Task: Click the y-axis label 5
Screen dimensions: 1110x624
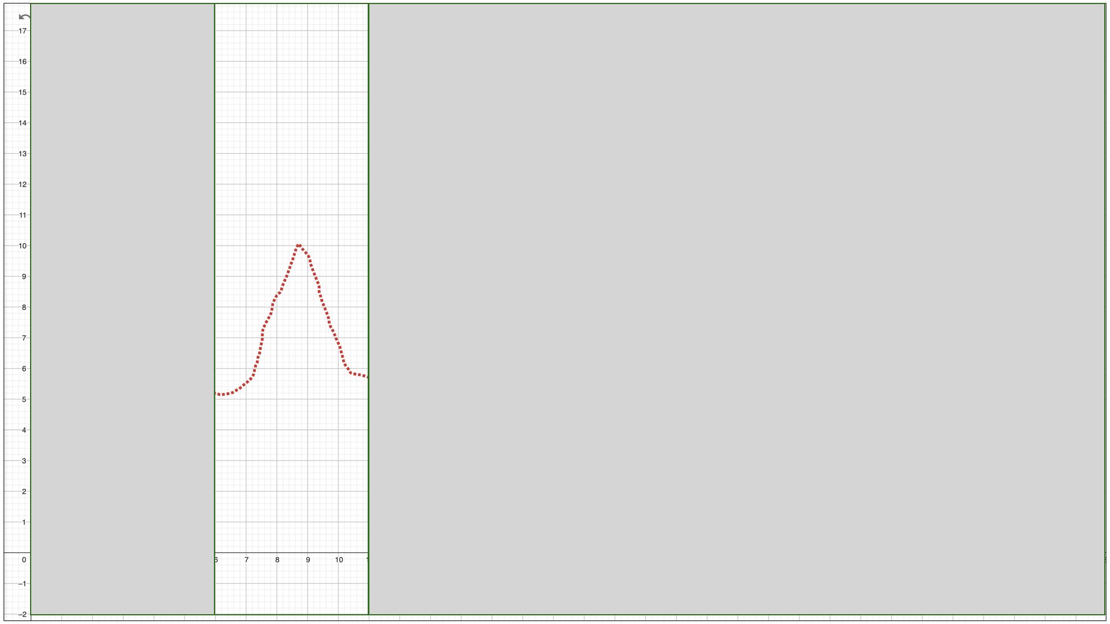Action: [24, 399]
